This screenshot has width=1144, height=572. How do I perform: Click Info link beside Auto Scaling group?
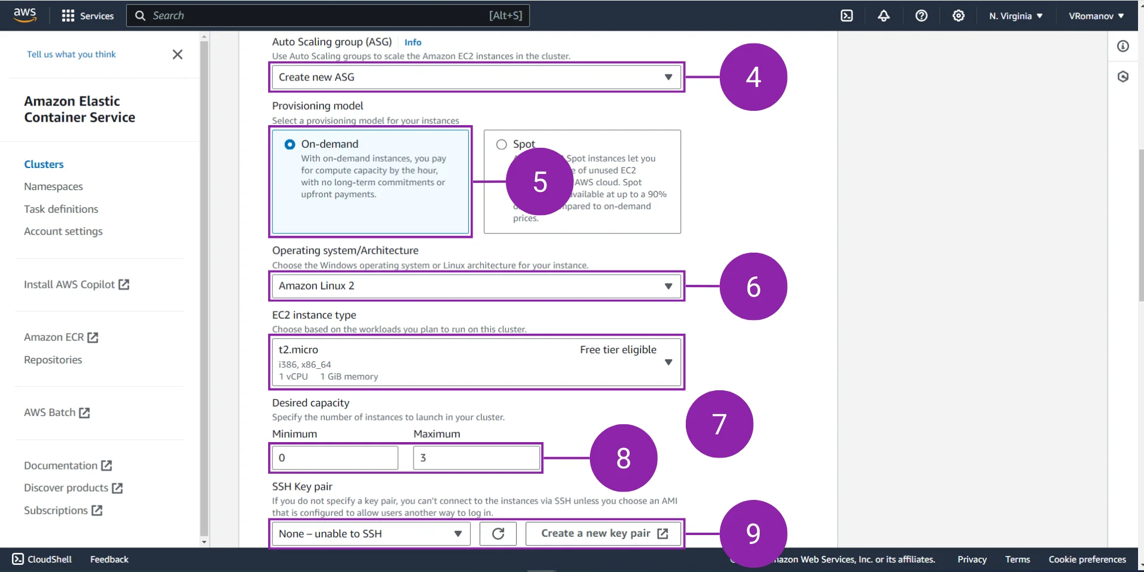(x=413, y=42)
